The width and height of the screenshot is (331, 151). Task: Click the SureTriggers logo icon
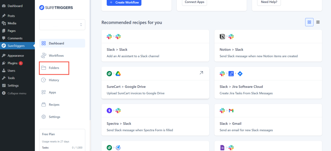coord(42,8)
